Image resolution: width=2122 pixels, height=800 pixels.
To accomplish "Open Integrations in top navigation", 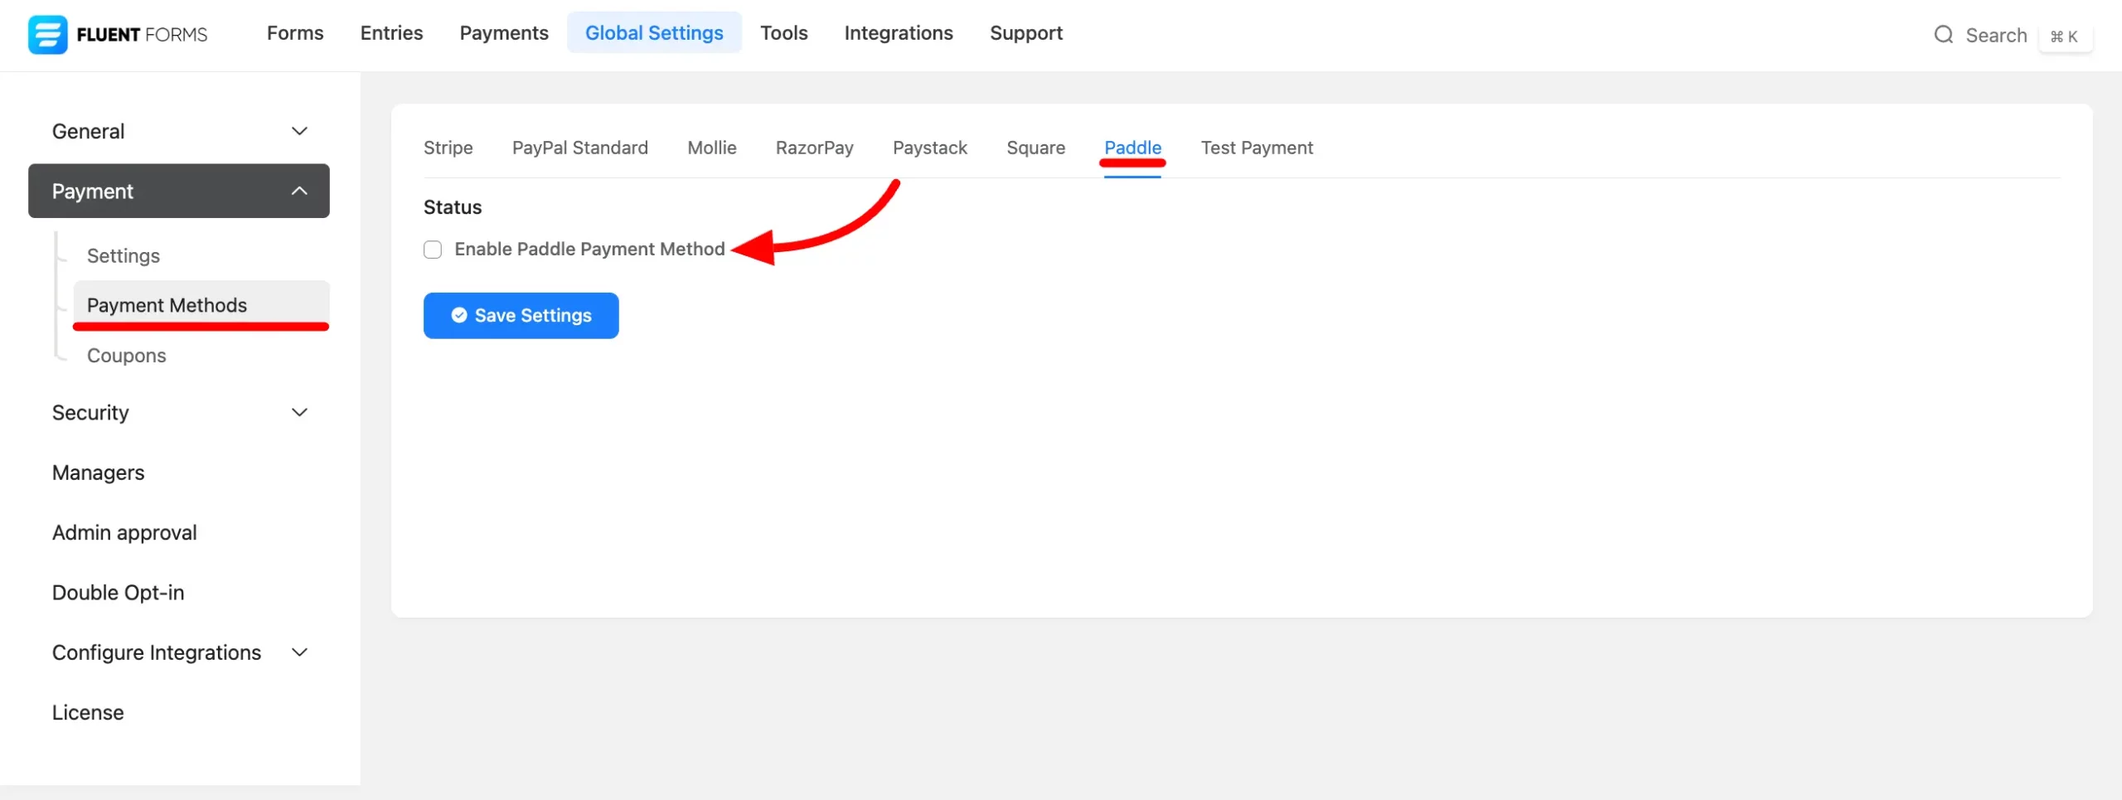I will pyautogui.click(x=899, y=33).
